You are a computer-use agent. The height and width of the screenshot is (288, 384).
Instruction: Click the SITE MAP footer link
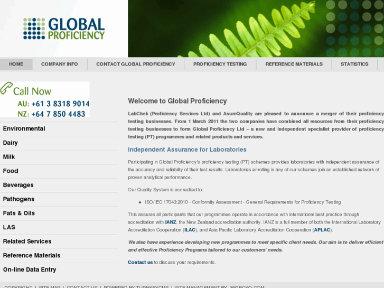tap(50, 286)
